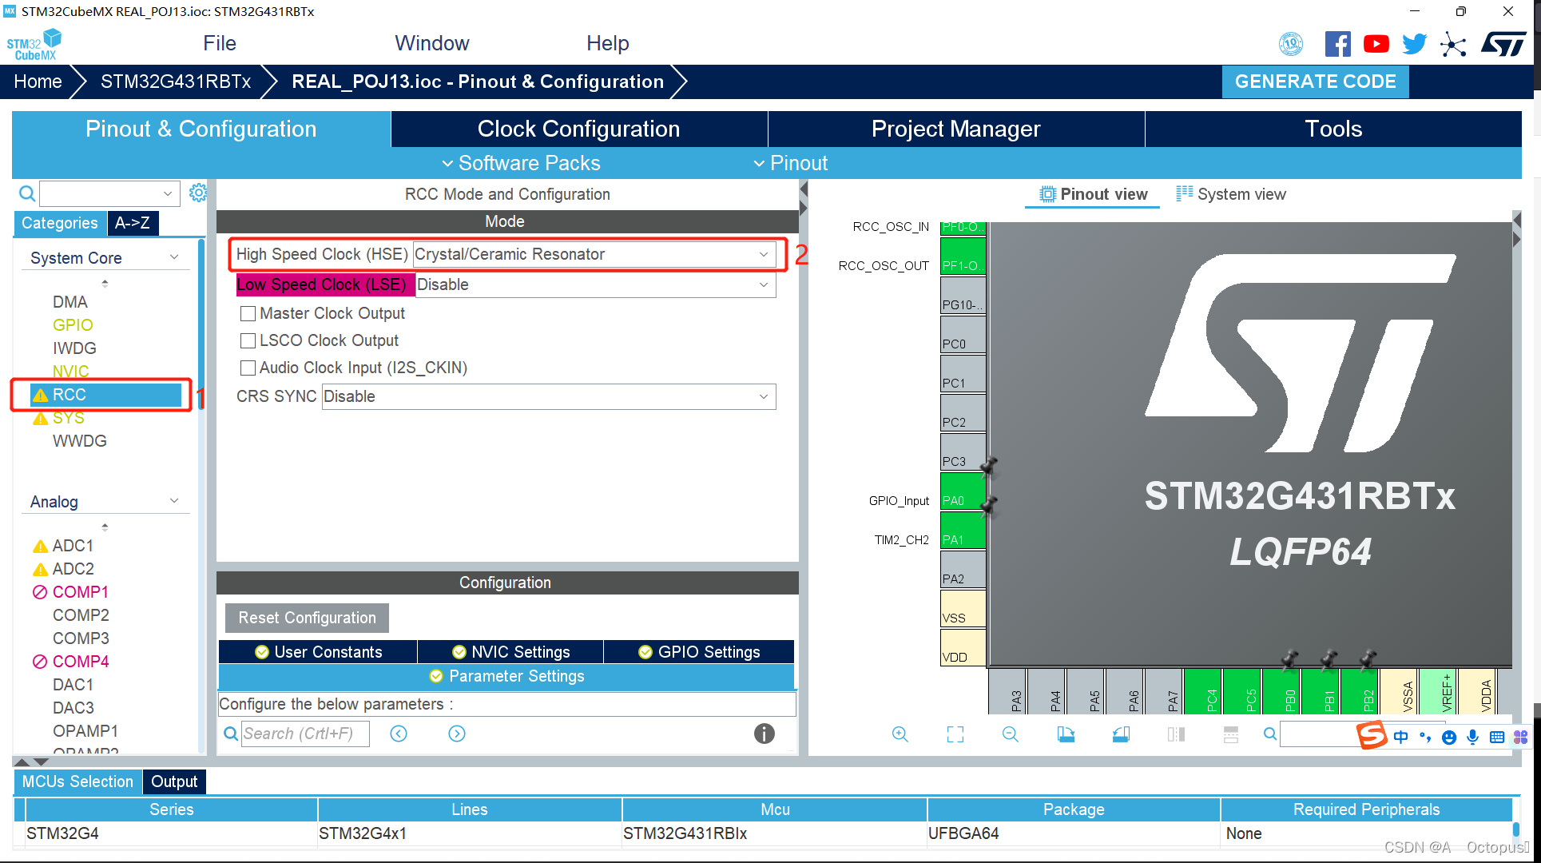1541x863 pixels.
Task: Switch to the Tools tab
Action: pyautogui.click(x=1333, y=129)
